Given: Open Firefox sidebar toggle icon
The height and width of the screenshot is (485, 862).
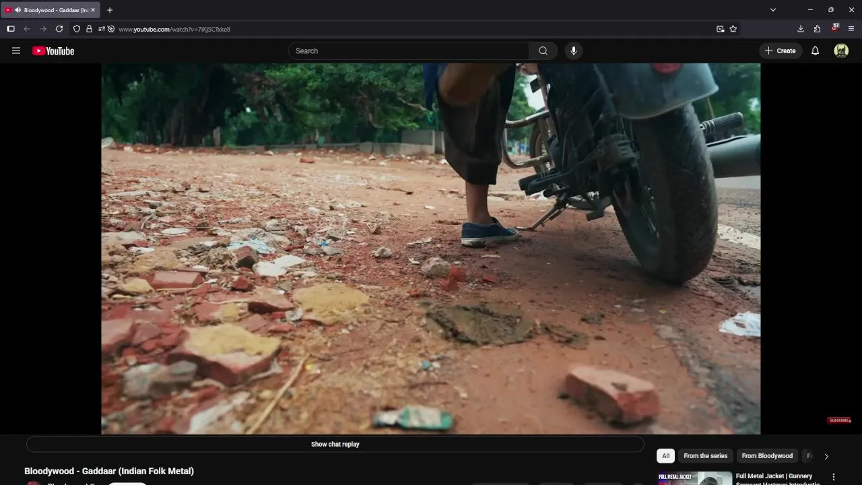Looking at the screenshot, I should [11, 29].
